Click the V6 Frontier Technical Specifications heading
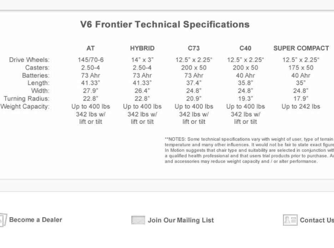Screen dimensions: 334x248 (165, 25)
